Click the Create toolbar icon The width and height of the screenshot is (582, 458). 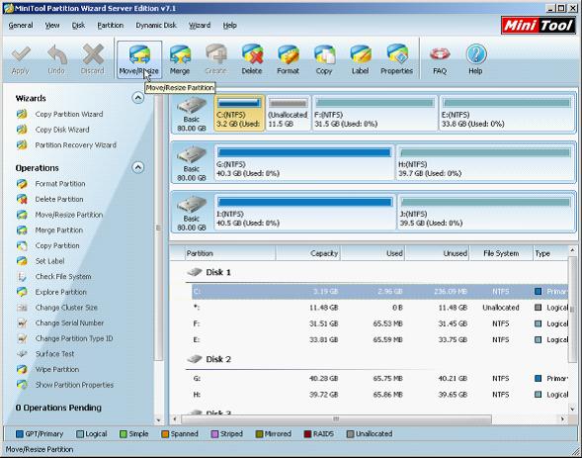pyautogui.click(x=215, y=60)
